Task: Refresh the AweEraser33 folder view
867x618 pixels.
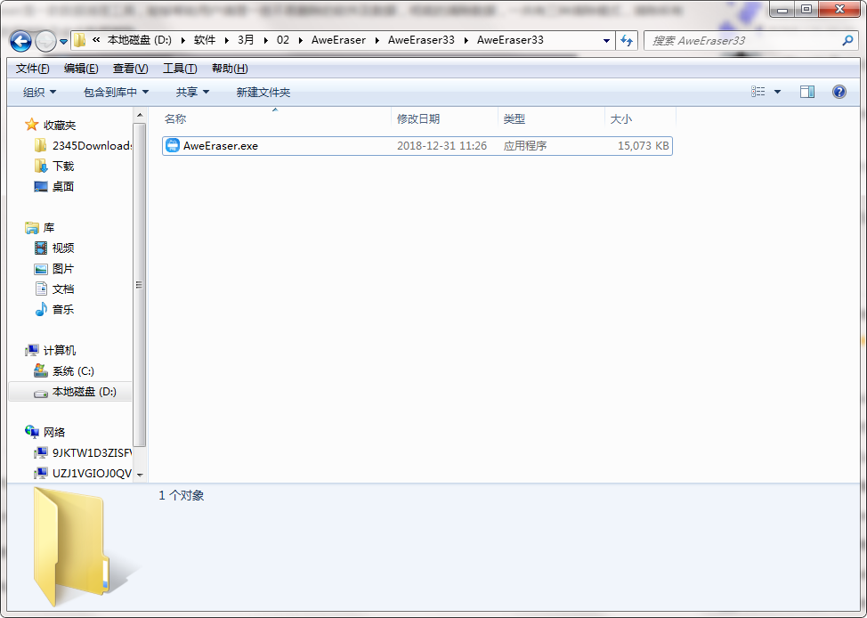Action: [627, 40]
